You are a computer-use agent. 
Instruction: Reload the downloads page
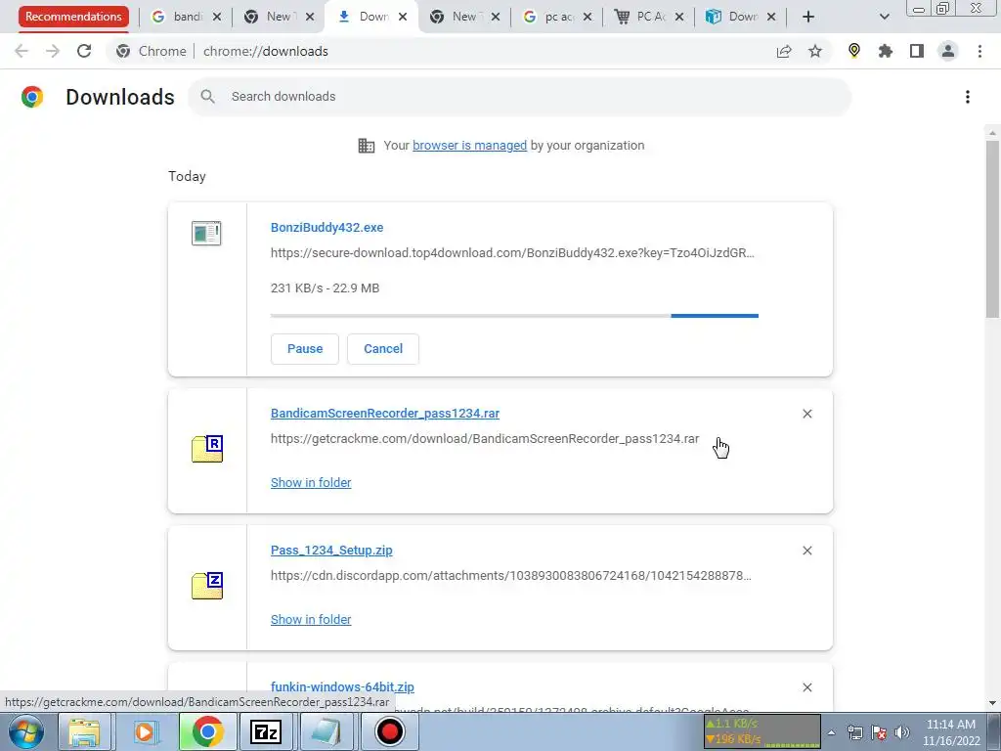tap(84, 51)
